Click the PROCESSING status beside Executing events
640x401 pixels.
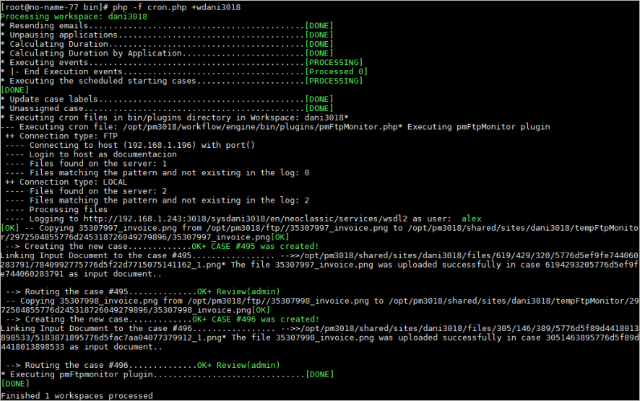pos(334,63)
